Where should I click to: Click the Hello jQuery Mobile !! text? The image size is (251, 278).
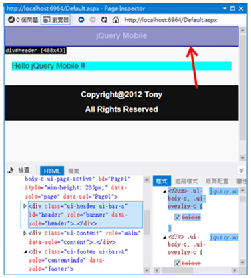(x=49, y=66)
